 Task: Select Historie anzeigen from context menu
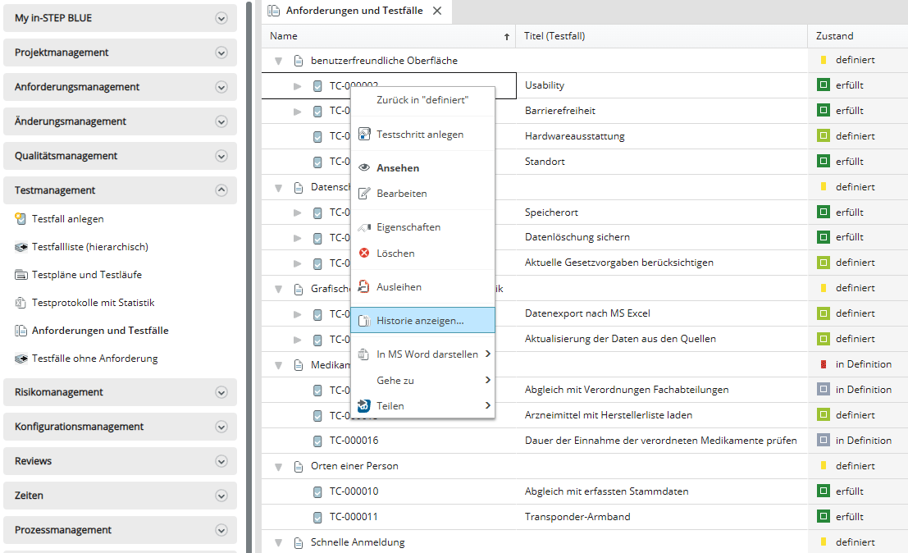pyautogui.click(x=420, y=321)
